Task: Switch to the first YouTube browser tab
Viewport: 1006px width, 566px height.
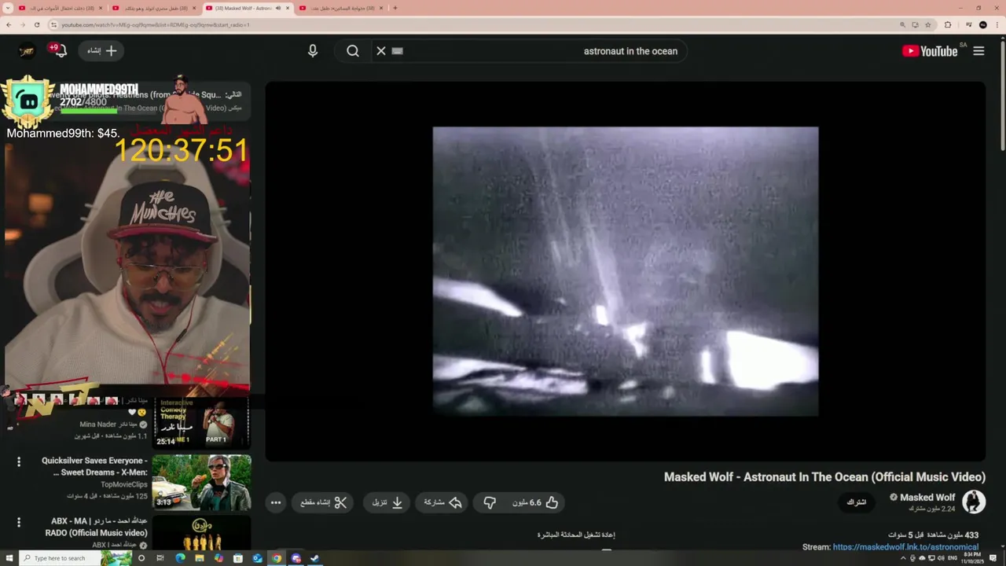Action: (59, 8)
